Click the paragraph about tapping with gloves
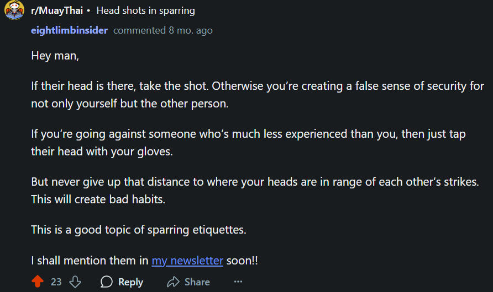This screenshot has width=493, height=292. 248,142
